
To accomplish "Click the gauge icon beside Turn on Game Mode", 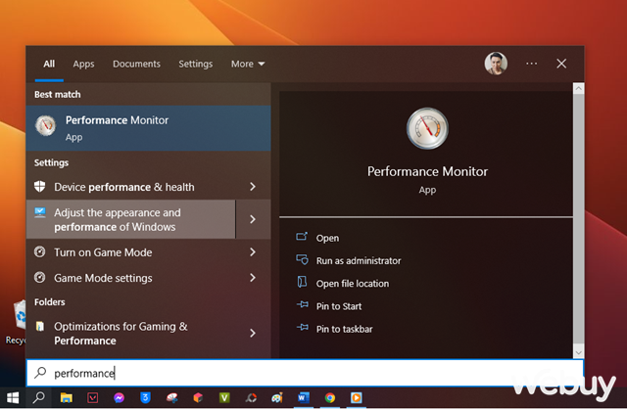I will (x=39, y=251).
